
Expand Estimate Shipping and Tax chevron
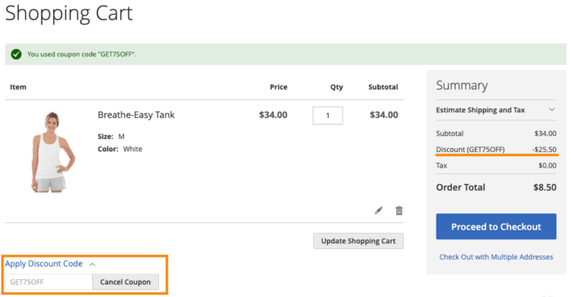pos(551,110)
